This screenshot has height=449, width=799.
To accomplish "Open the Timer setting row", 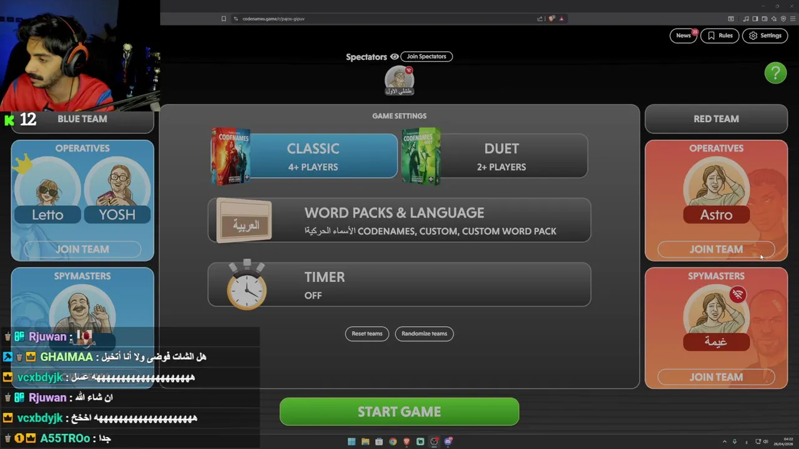I will [399, 284].
